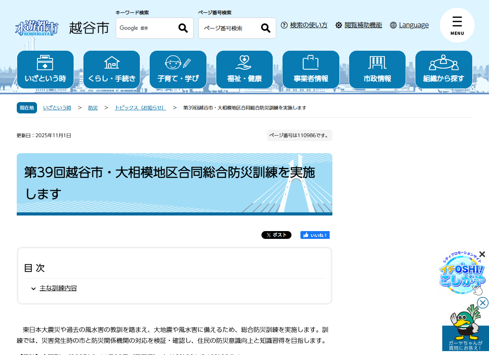Viewport: 489px width, 355px height.
Task: Open the 子育て・学び category
Action: [x=178, y=70]
